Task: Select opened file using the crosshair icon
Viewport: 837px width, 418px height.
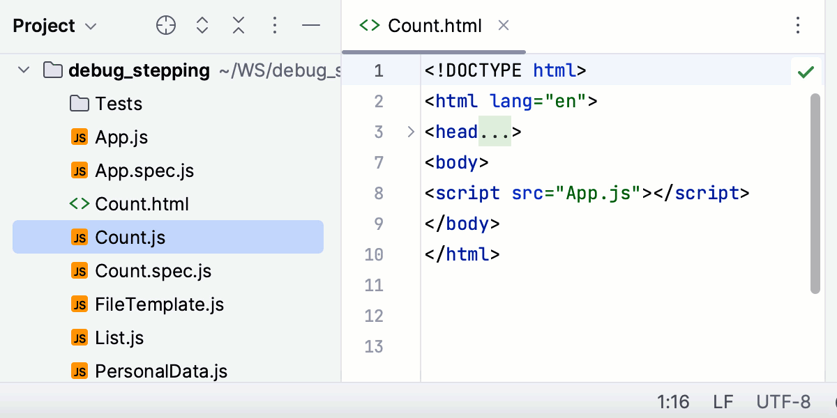Action: point(165,25)
